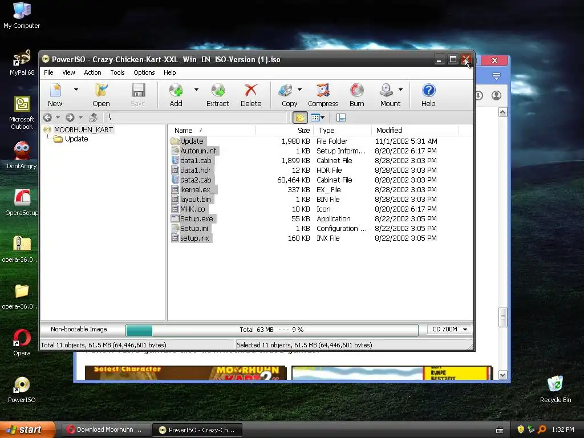Open the Tools menu
Image resolution: width=584 pixels, height=438 pixels.
click(x=117, y=72)
